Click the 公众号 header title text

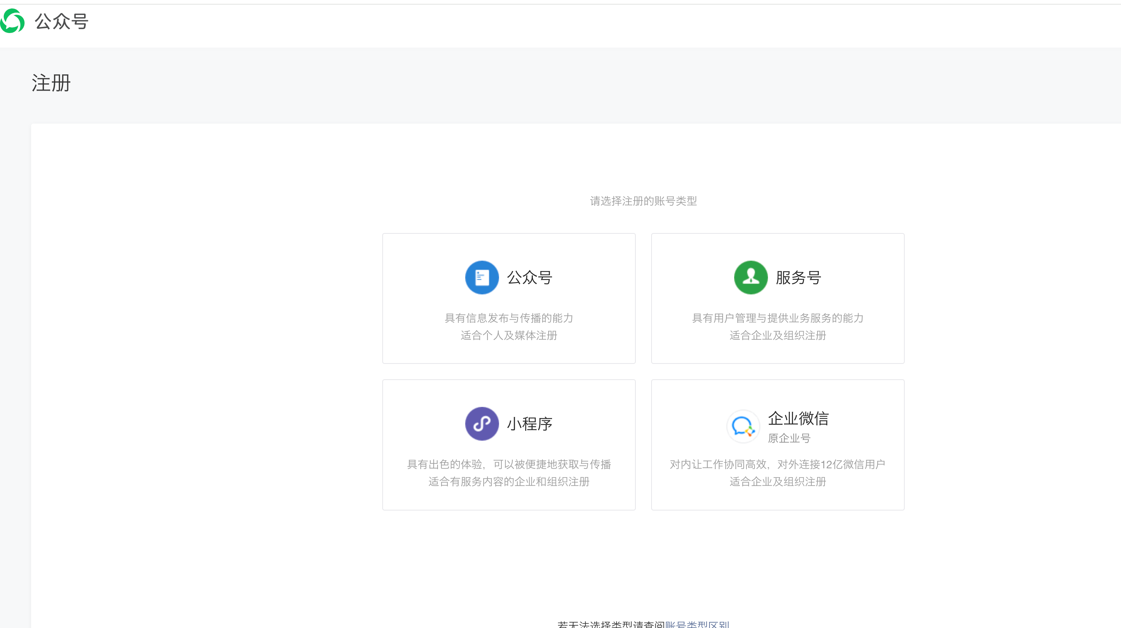click(x=61, y=21)
